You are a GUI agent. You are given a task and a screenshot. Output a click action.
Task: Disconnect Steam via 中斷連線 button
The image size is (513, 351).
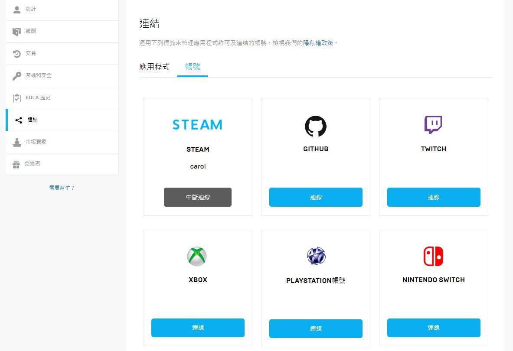coord(197,197)
